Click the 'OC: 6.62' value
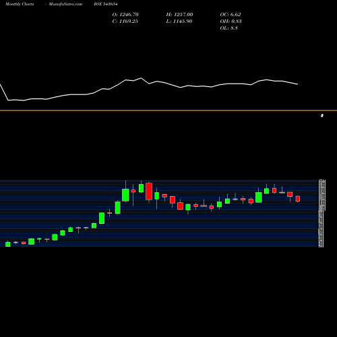The height and width of the screenshot is (337, 337). pos(231,15)
